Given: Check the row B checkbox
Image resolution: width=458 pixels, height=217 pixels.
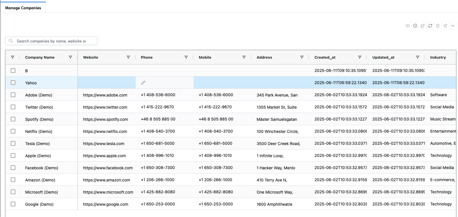Looking at the screenshot, I should coord(13,71).
